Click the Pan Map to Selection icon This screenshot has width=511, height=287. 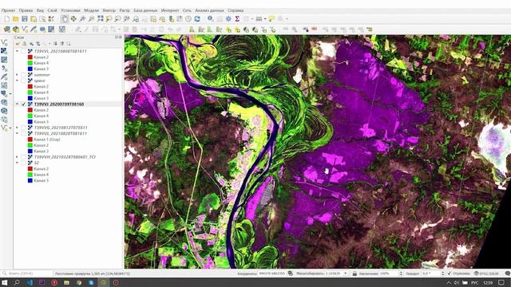(73, 19)
